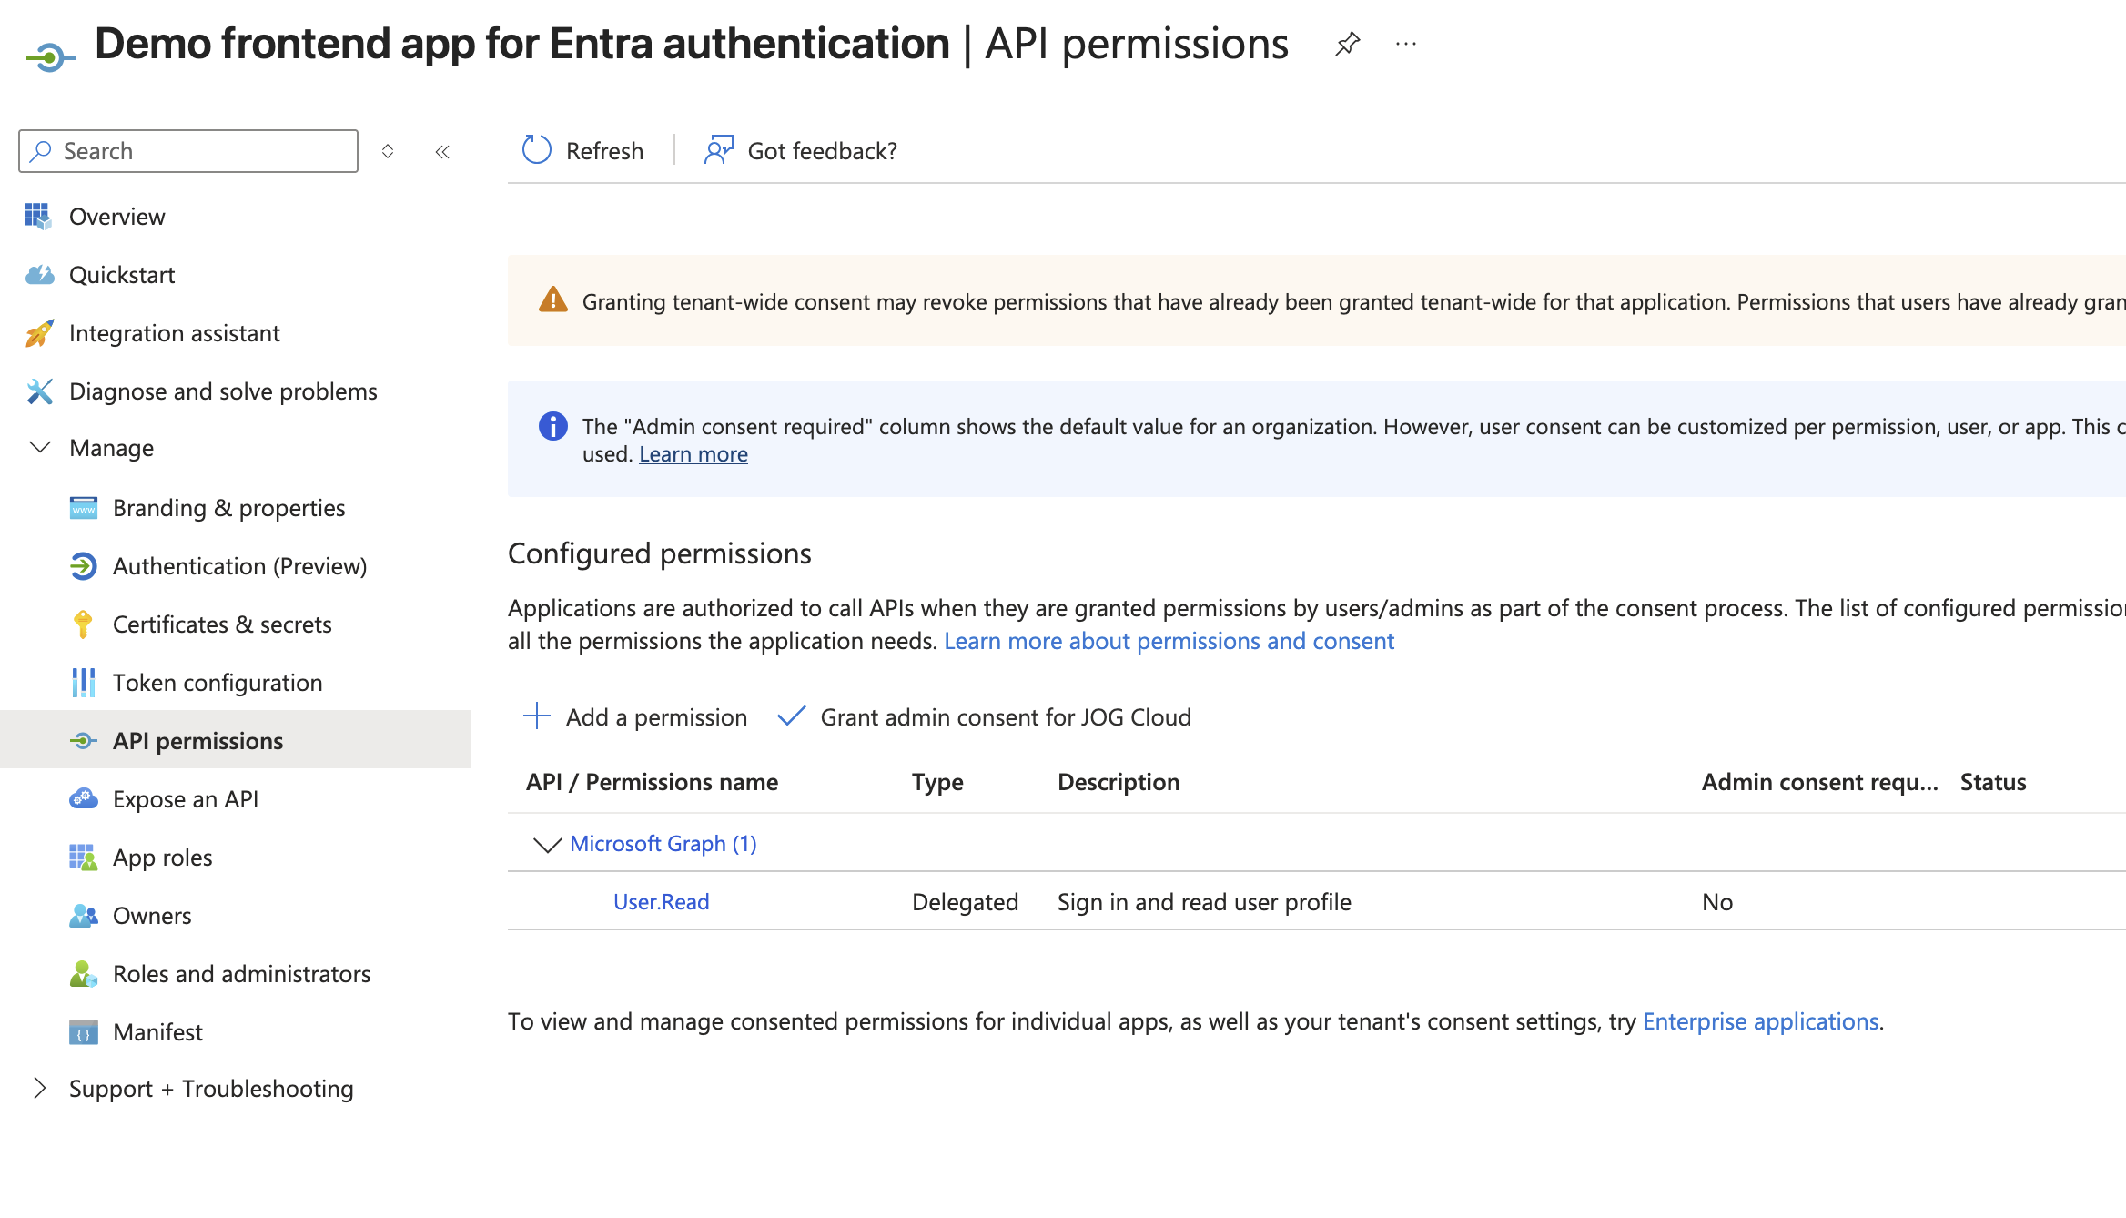Open API permissions menu item

point(236,740)
